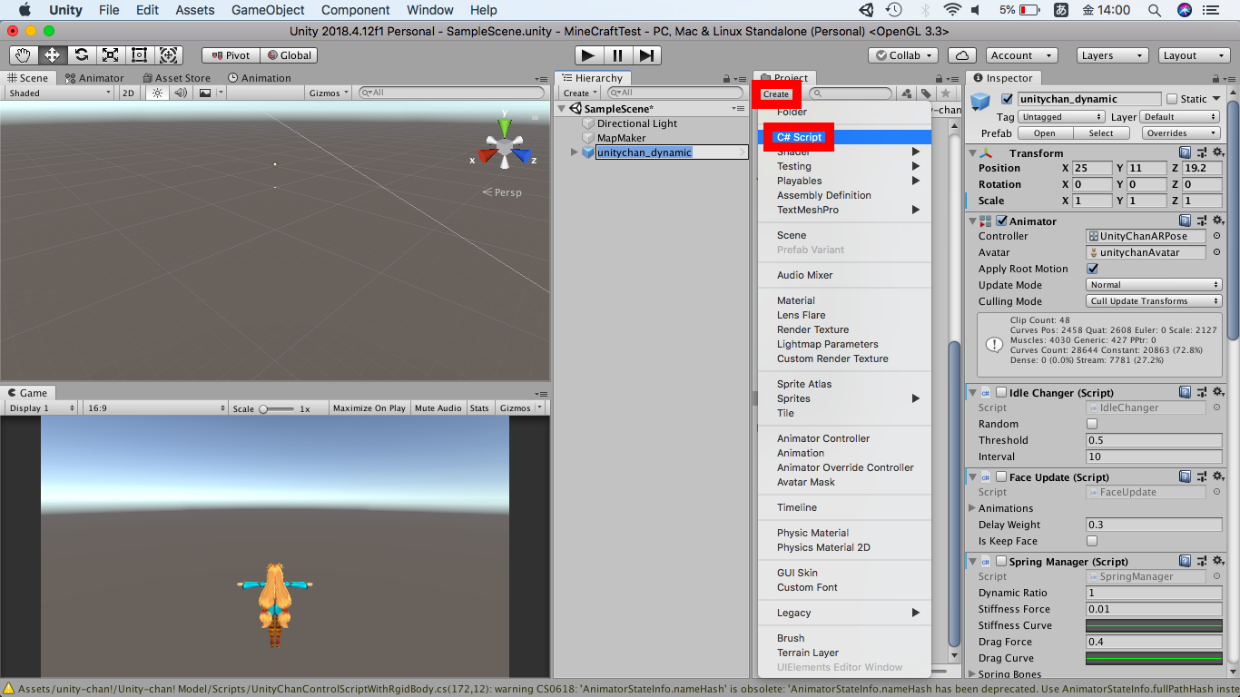Toggle scene audio speaker icon

pyautogui.click(x=182, y=93)
